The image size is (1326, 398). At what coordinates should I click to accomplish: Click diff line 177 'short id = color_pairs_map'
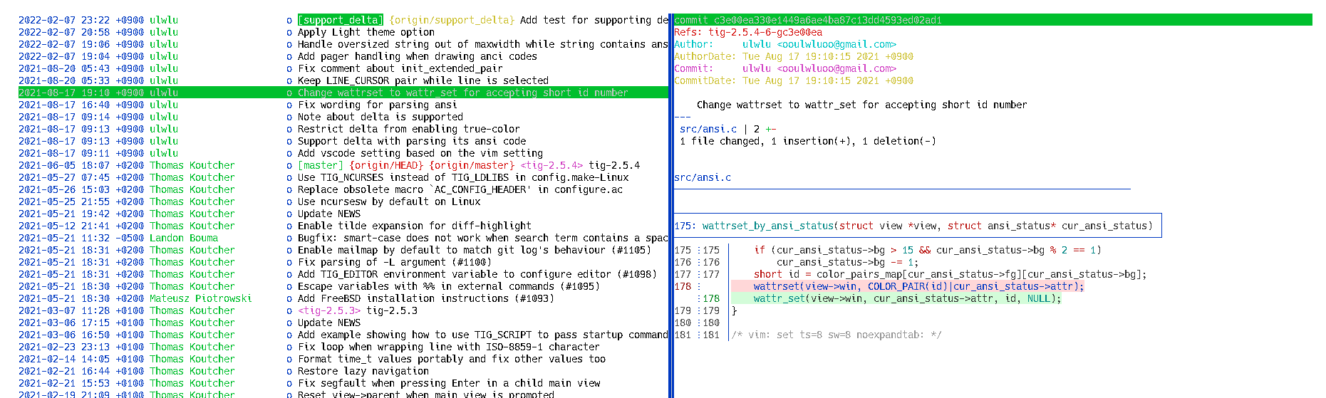pyautogui.click(x=911, y=274)
